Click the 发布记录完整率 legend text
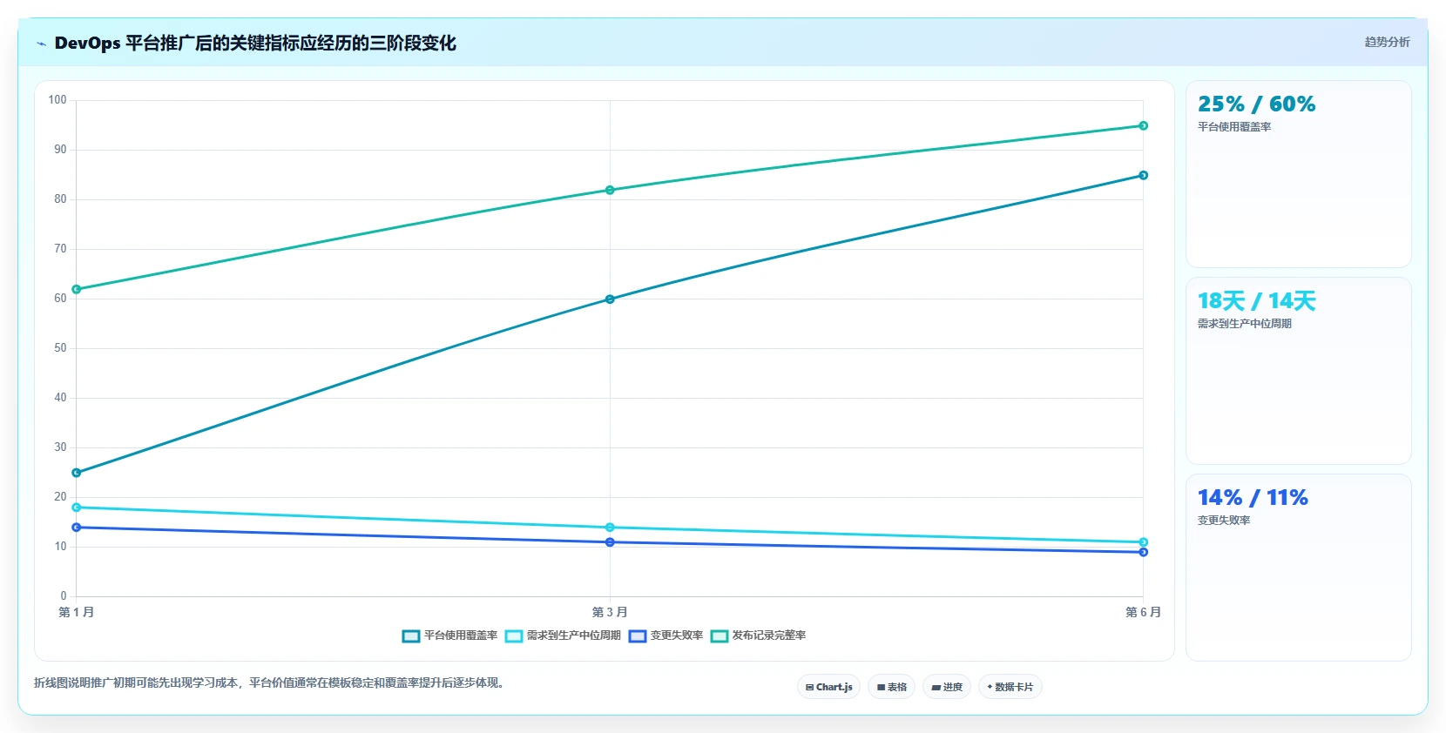Viewport: 1446px width, 733px height. pos(769,635)
